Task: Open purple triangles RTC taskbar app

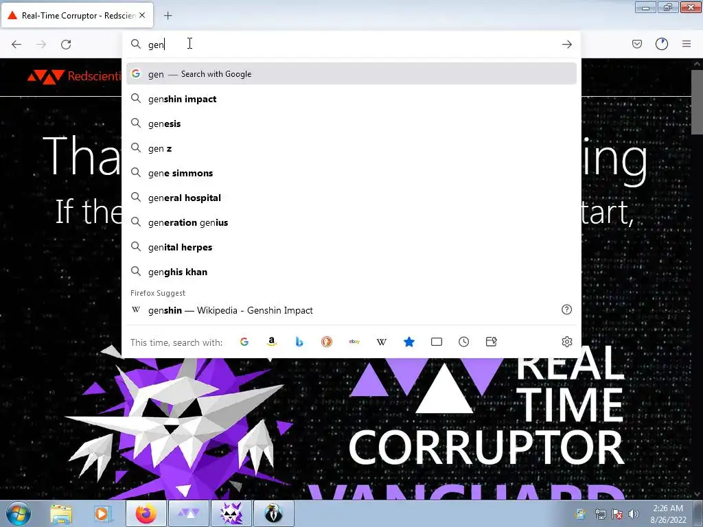Action: [189, 513]
